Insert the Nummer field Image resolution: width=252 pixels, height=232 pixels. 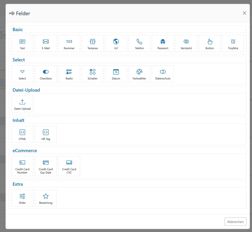pyautogui.click(x=69, y=43)
